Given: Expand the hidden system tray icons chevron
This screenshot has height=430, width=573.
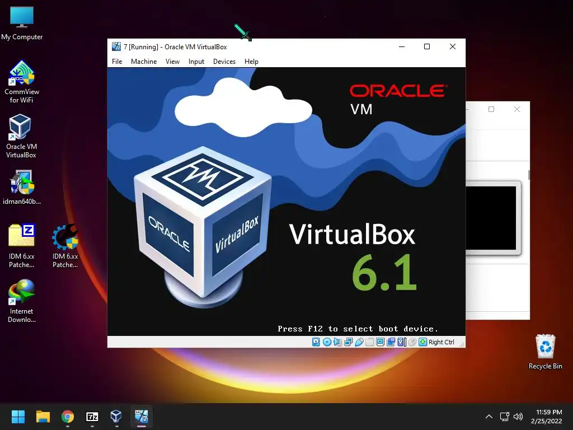Looking at the screenshot, I should [x=489, y=417].
